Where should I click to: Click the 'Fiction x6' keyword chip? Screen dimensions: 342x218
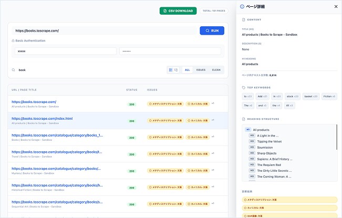[329, 96]
